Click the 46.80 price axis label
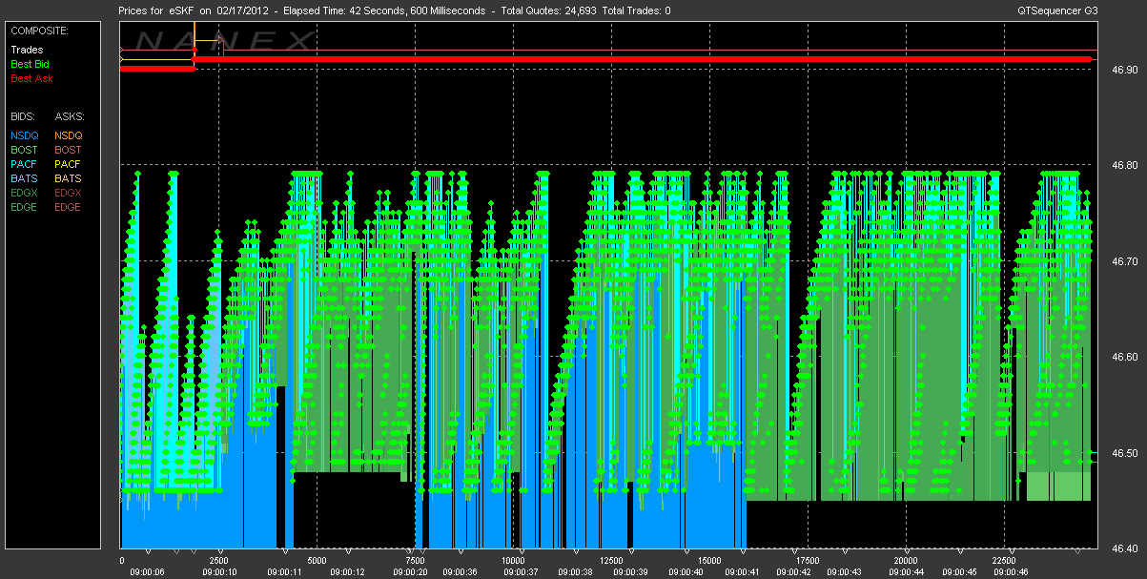The width and height of the screenshot is (1147, 579). (1124, 165)
